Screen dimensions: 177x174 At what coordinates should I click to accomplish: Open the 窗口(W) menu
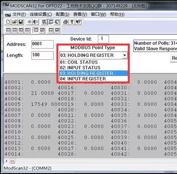coord(98,14)
